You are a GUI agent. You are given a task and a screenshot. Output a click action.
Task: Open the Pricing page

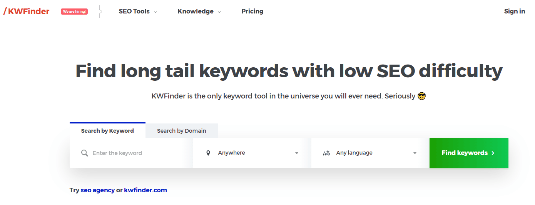(252, 12)
